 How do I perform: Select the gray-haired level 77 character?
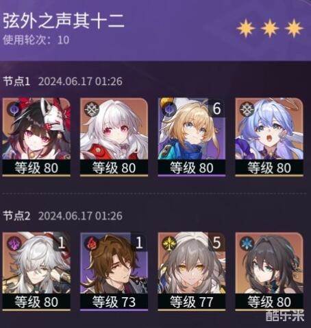(x=192, y=263)
